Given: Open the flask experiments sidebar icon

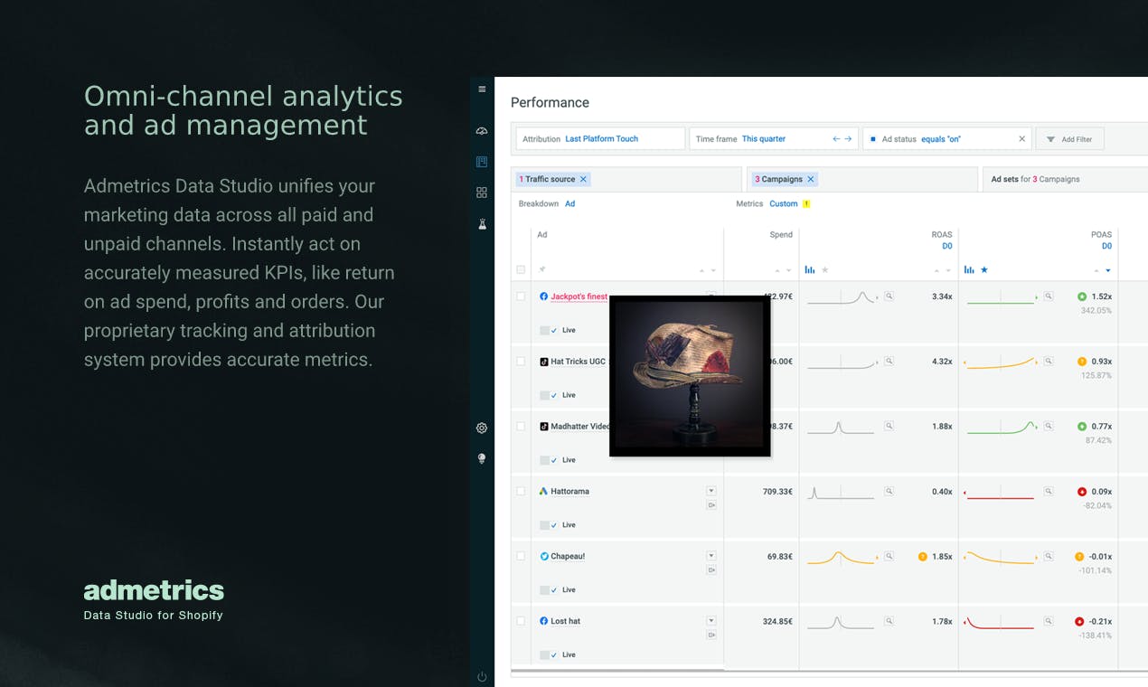Looking at the screenshot, I should coord(482,223).
